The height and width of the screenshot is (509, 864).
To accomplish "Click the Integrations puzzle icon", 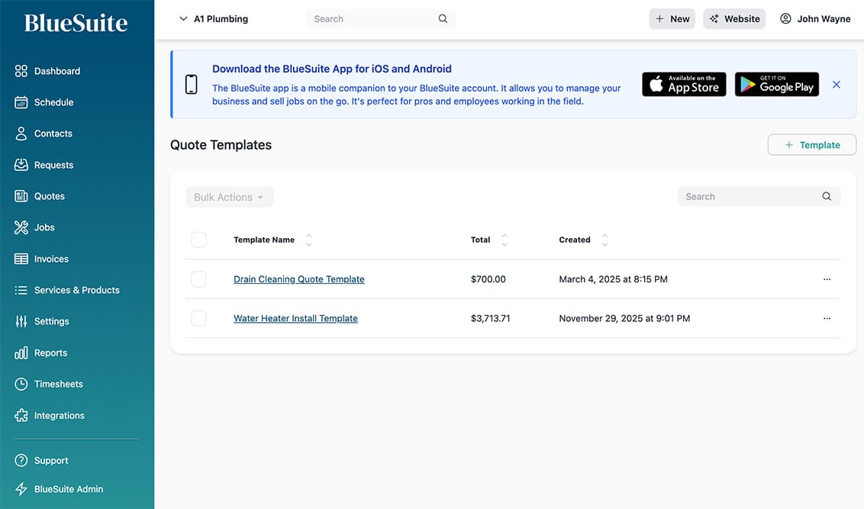I will (x=21, y=415).
